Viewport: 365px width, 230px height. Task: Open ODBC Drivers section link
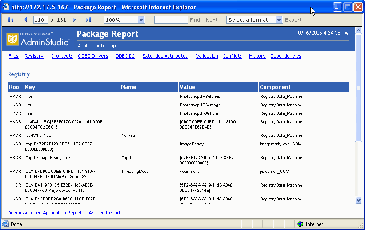[93, 56]
